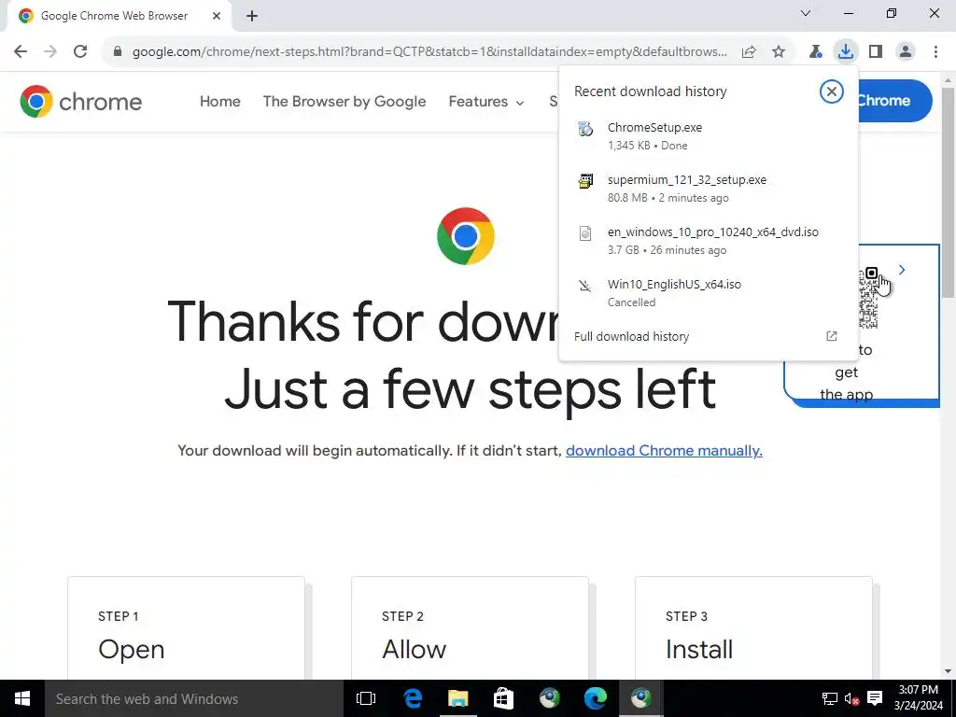The width and height of the screenshot is (956, 717).
Task: Click the network tray icon
Action: coord(829,698)
